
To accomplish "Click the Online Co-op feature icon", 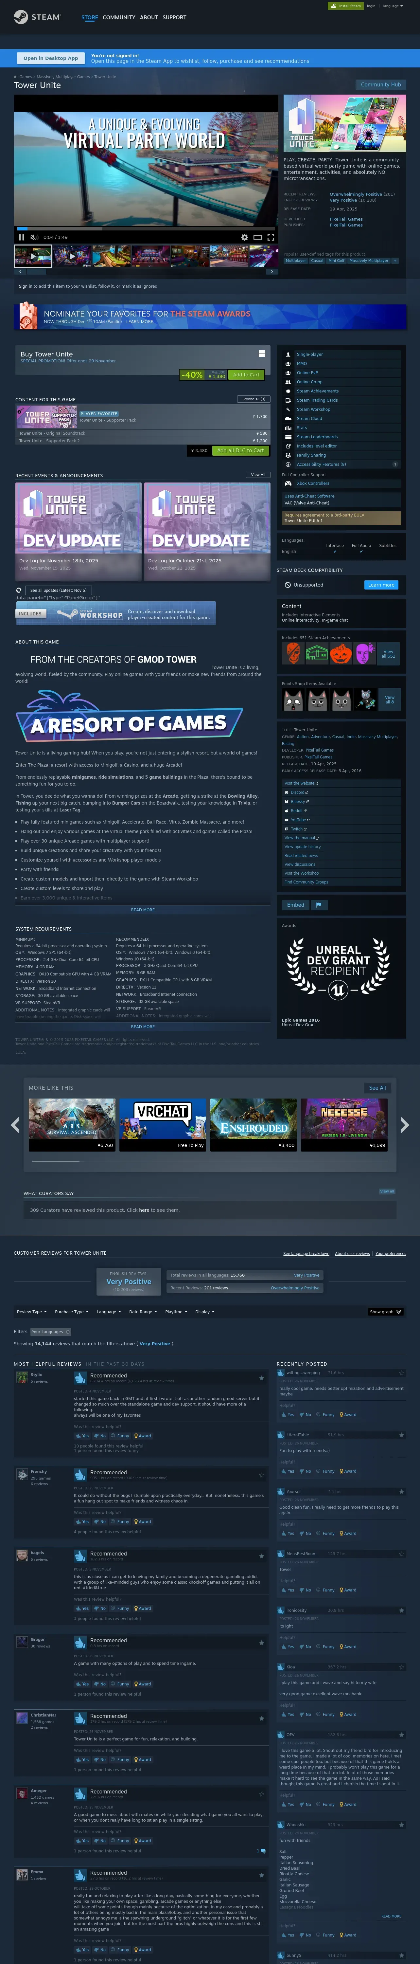I will point(288,382).
